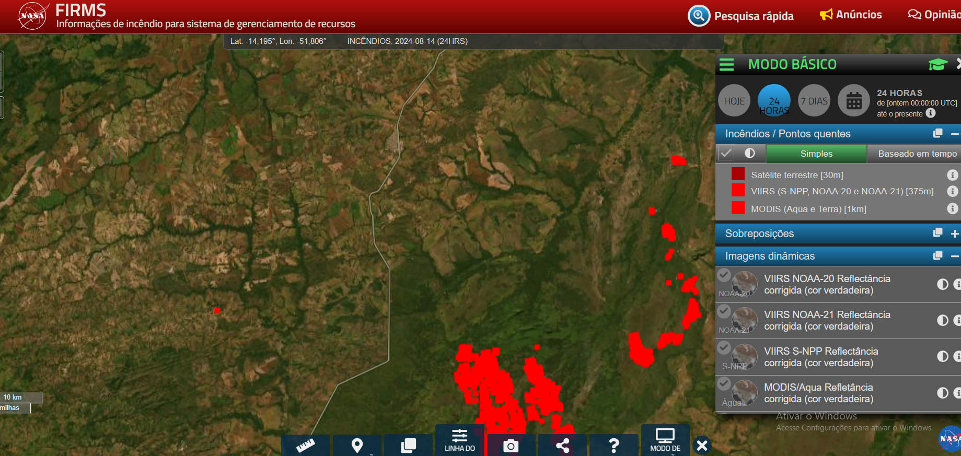Image resolution: width=961 pixels, height=456 pixels.
Task: Open the calendar date picker
Action: coord(854,101)
